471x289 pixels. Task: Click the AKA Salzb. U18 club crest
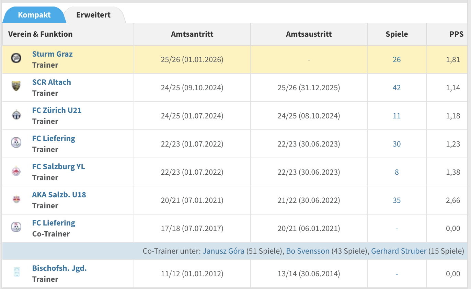16,199
